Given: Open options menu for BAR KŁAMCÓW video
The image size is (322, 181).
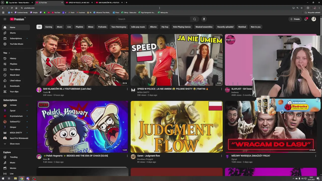Looking at the screenshot, I should click(x=127, y=89).
